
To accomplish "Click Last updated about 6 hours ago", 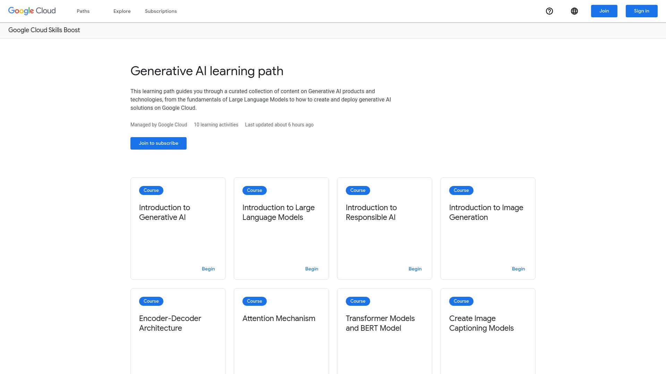I will pyautogui.click(x=279, y=125).
